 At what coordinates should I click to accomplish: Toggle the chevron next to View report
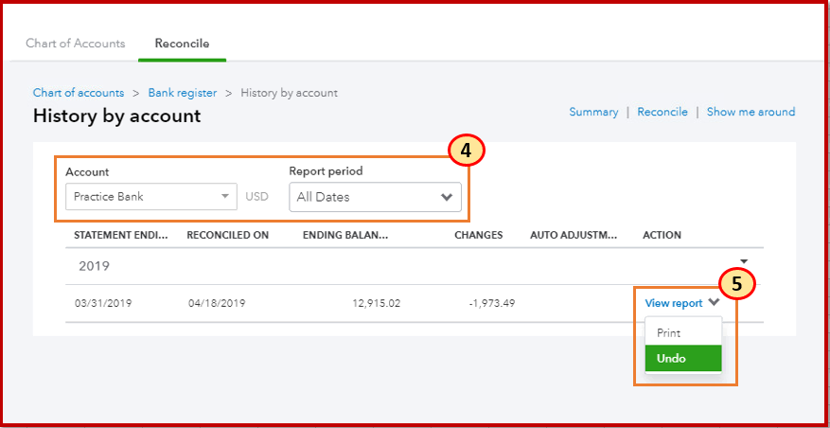coord(714,303)
